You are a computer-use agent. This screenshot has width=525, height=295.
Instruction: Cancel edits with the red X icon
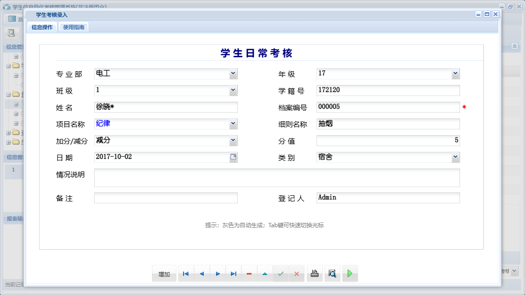coord(296,274)
